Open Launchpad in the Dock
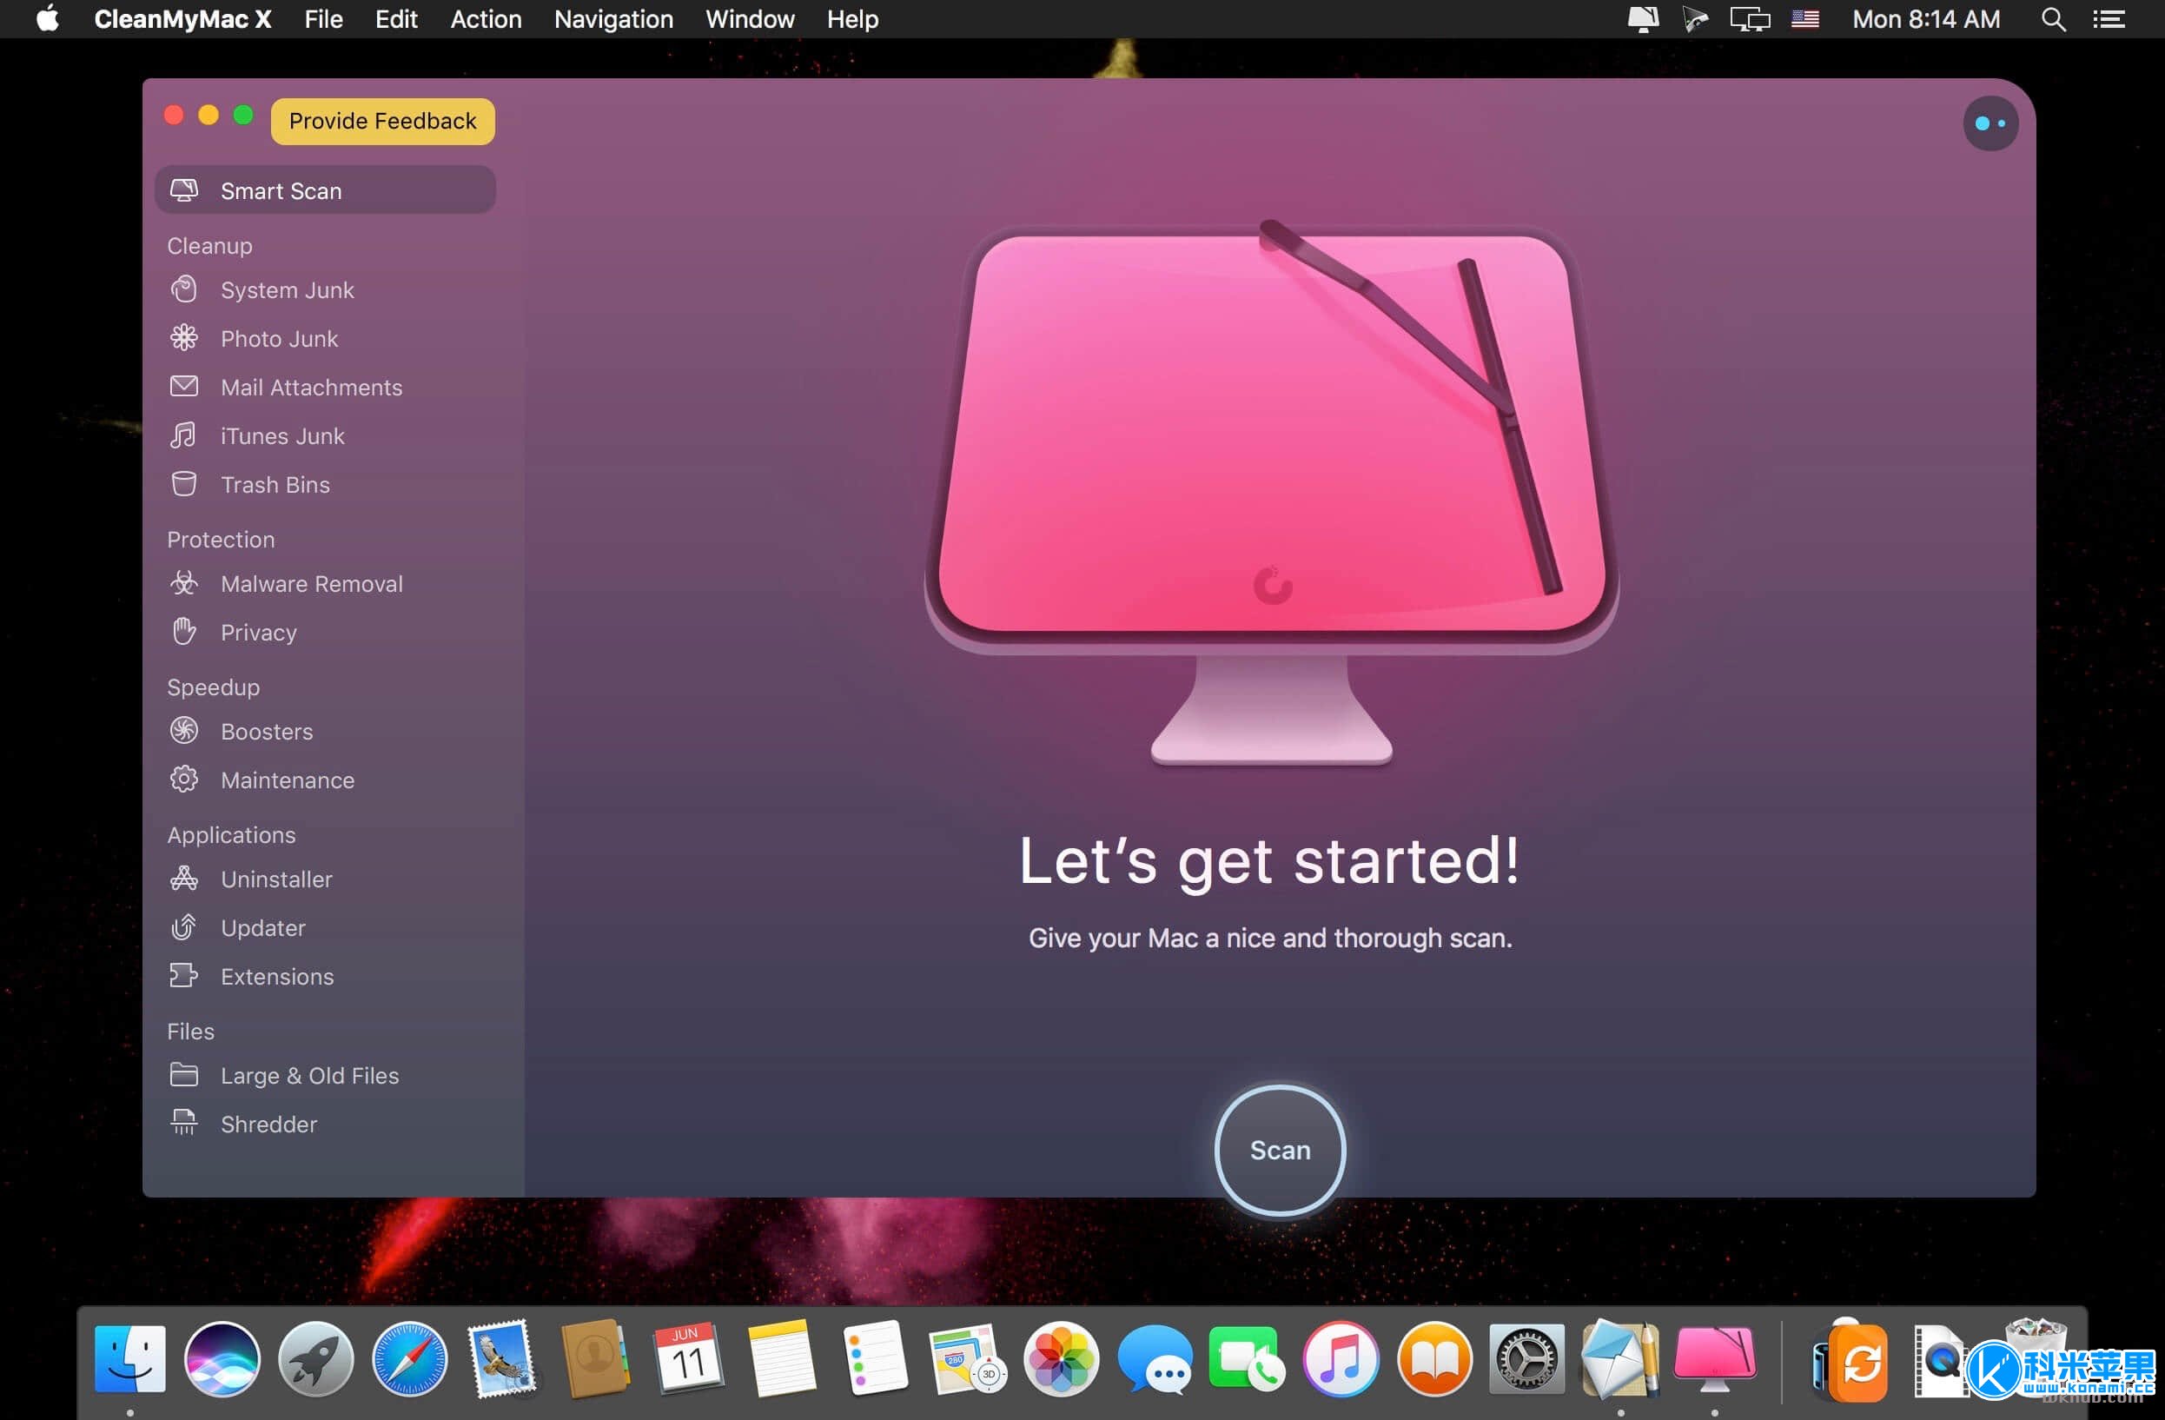 pyautogui.click(x=315, y=1359)
